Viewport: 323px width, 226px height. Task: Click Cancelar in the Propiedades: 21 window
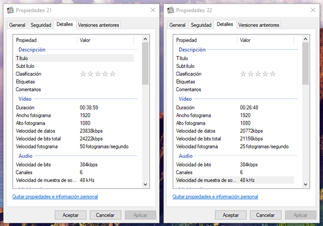click(x=106, y=215)
